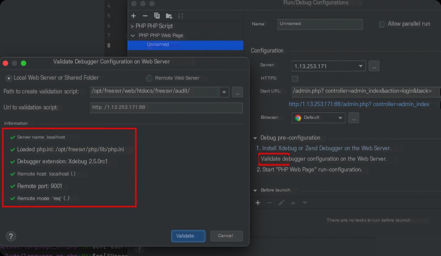
Task: Open the admin.php start URL link
Action: [359, 104]
